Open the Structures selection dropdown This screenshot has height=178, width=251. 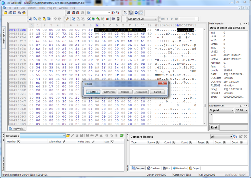pyautogui.click(x=43, y=136)
